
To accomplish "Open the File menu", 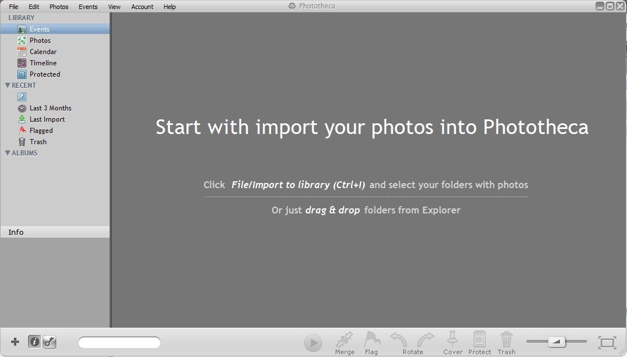I will 13,6.
